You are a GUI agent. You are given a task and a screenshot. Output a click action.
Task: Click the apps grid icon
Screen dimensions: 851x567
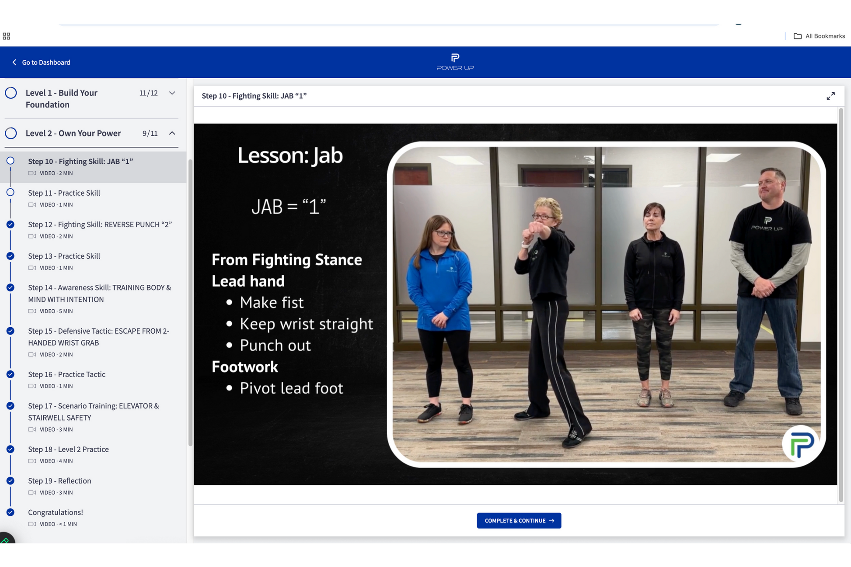click(7, 36)
